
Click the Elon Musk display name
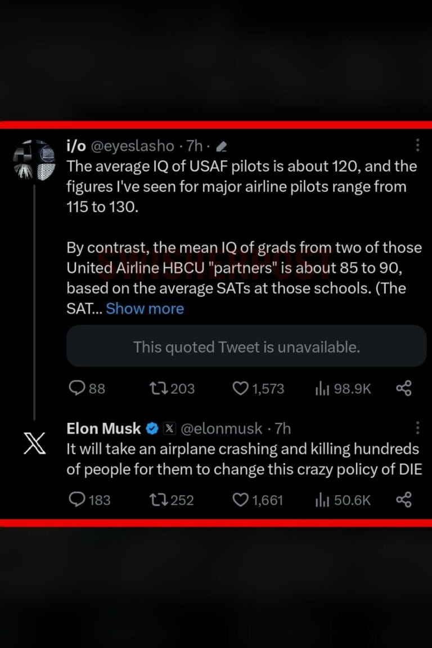[x=103, y=429]
